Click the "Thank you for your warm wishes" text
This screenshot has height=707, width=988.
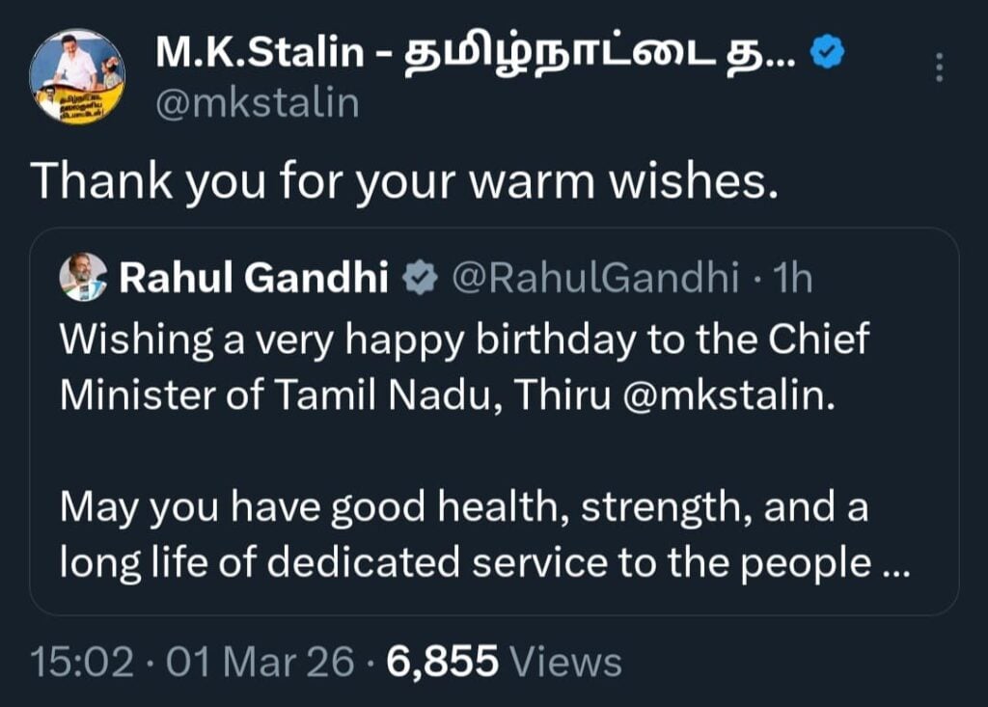coord(403,181)
